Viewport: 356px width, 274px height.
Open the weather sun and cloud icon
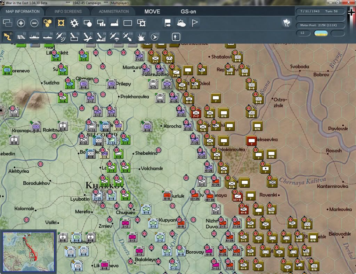(181, 23)
